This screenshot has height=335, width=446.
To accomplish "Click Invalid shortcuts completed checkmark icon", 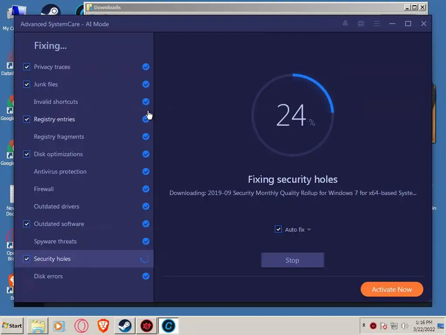I will [x=145, y=102].
